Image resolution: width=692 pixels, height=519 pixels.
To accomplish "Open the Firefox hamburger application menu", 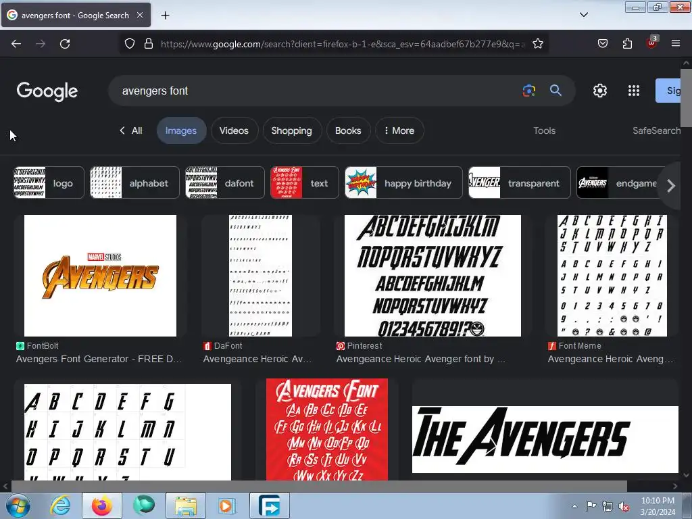I will 676,44.
